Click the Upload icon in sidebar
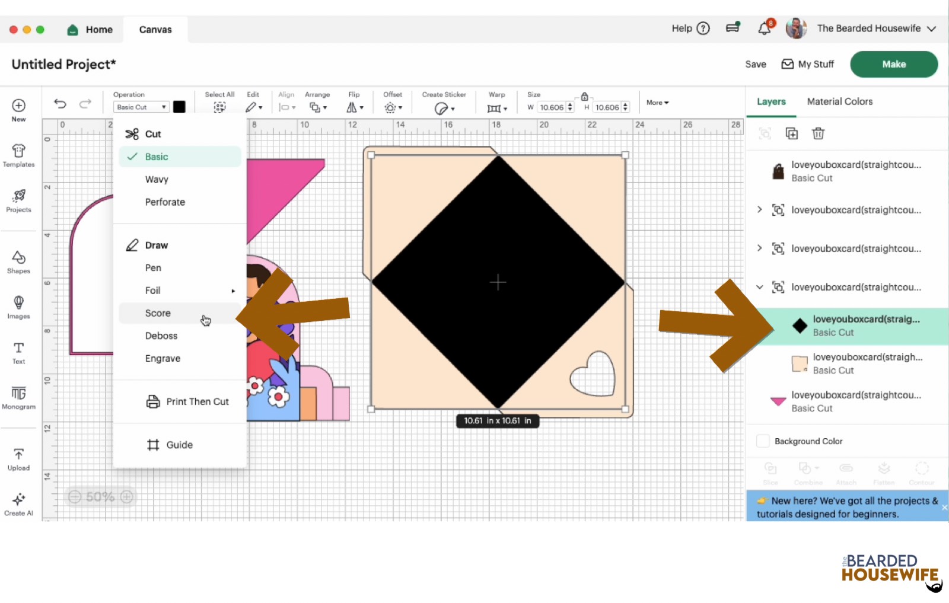Image resolution: width=949 pixels, height=603 pixels. click(x=18, y=459)
